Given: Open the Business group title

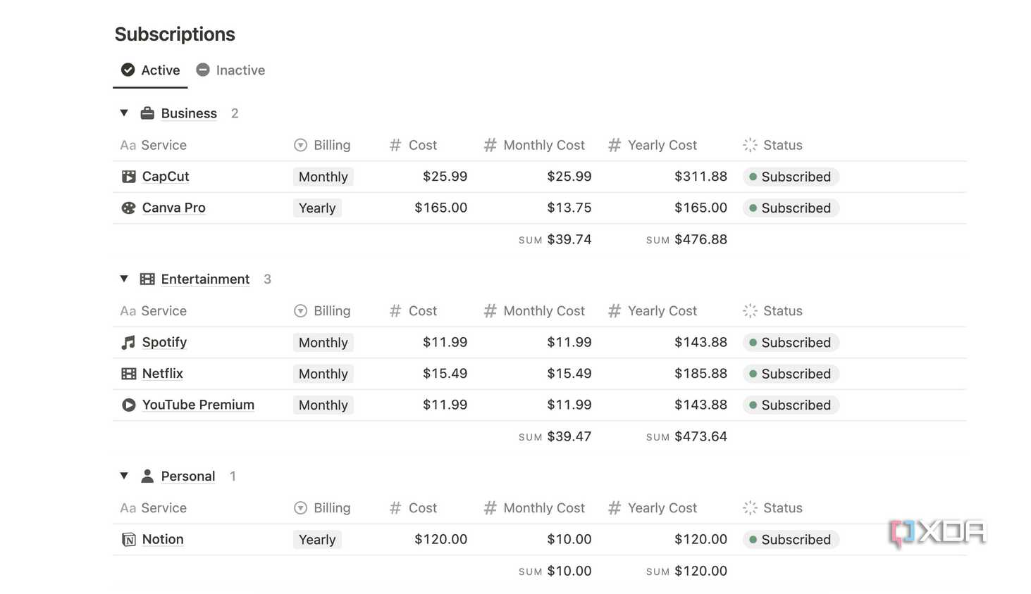Looking at the screenshot, I should [189, 113].
